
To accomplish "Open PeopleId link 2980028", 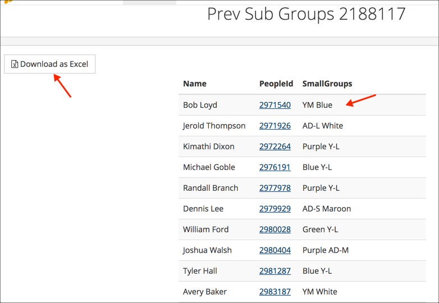I will tap(275, 229).
